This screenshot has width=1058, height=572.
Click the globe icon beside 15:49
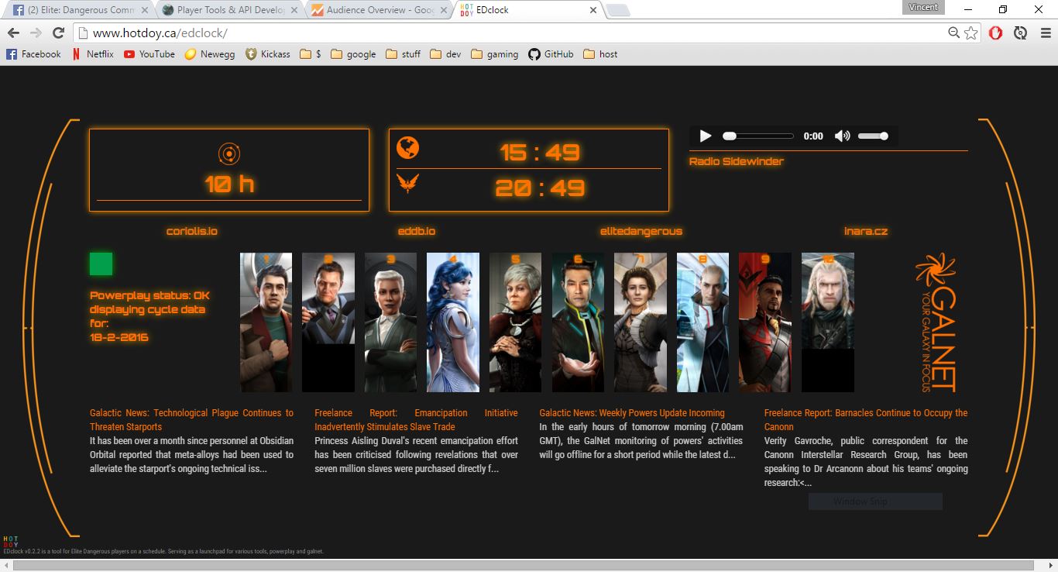pyautogui.click(x=408, y=147)
